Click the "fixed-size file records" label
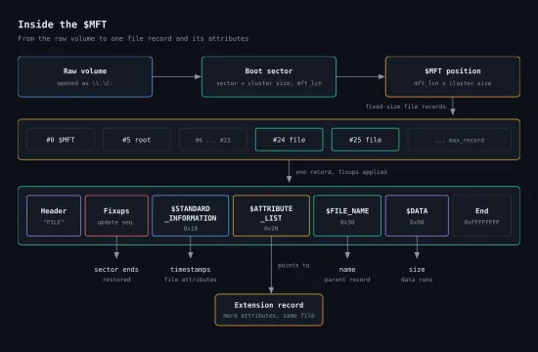 406,107
